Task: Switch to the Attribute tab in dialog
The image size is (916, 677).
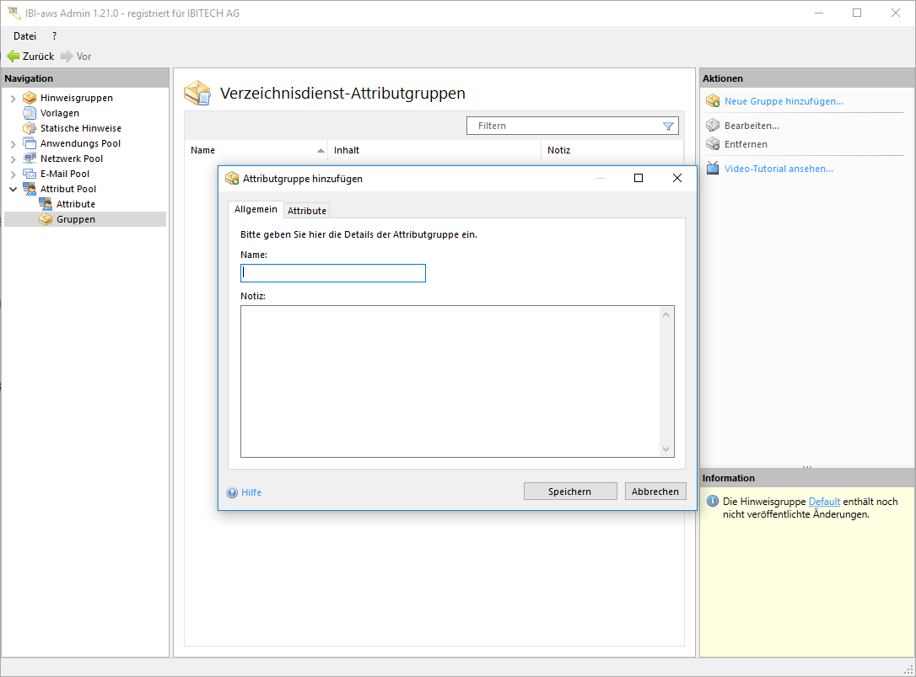Action: [x=307, y=210]
